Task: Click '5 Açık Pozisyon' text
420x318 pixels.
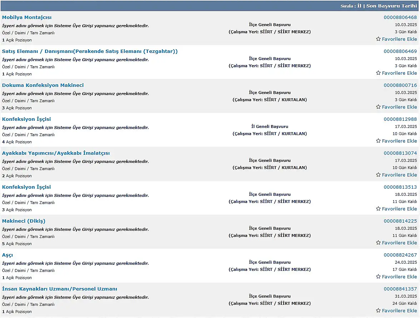Action: [x=17, y=244]
